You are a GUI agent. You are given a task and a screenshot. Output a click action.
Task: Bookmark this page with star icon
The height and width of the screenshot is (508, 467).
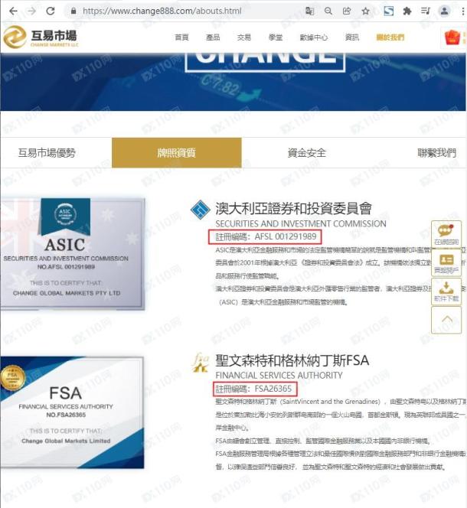(365, 11)
